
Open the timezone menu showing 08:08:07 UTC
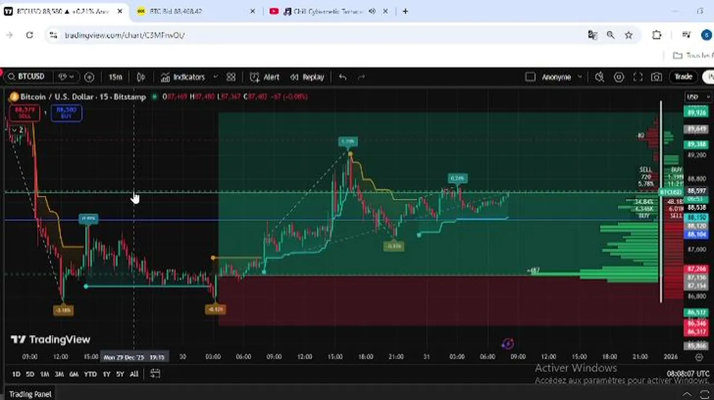pyautogui.click(x=688, y=374)
